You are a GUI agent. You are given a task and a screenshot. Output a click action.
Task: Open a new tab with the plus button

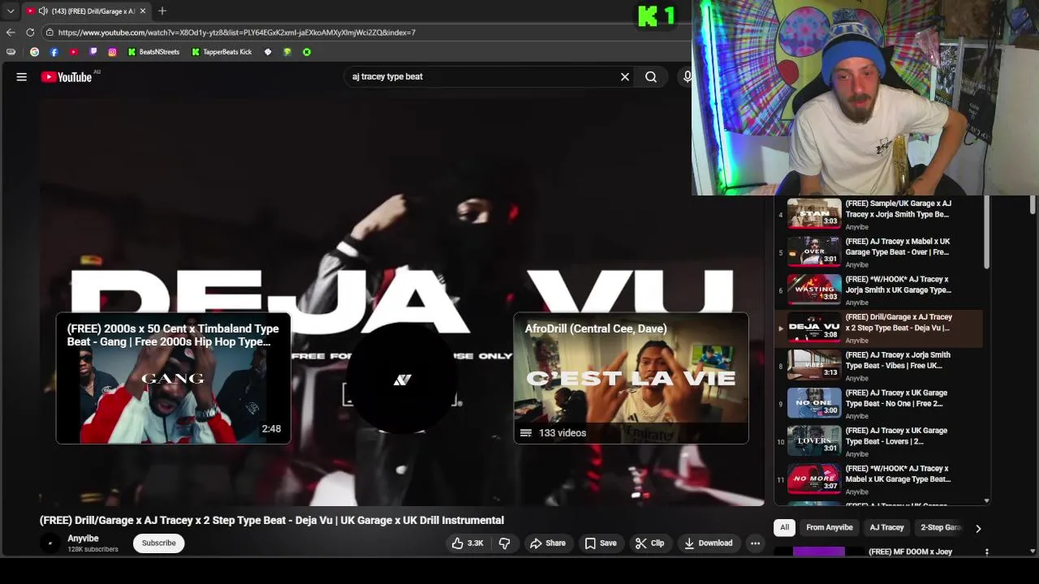point(162,11)
